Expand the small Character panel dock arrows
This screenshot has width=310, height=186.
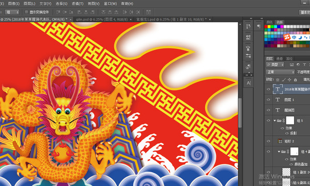(246, 75)
